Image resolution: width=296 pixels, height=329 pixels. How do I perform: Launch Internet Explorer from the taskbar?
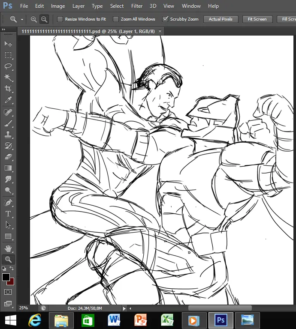click(x=35, y=320)
